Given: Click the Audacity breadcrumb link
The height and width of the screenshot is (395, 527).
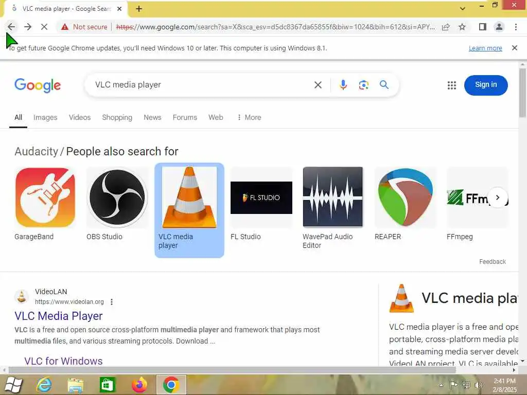Looking at the screenshot, I should tap(37, 152).
